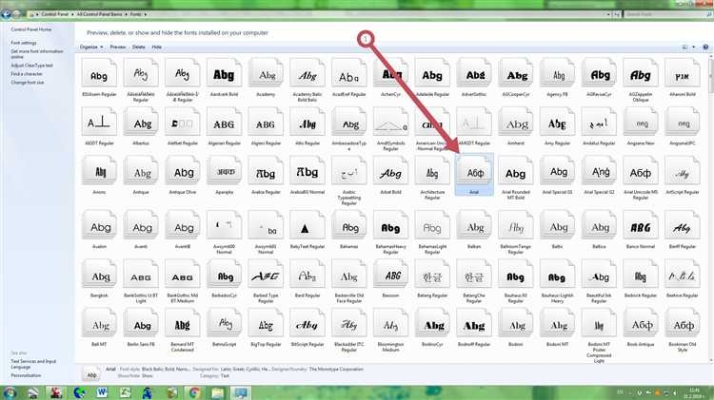
Task: Select the Bodoni MT font
Action: click(x=557, y=326)
